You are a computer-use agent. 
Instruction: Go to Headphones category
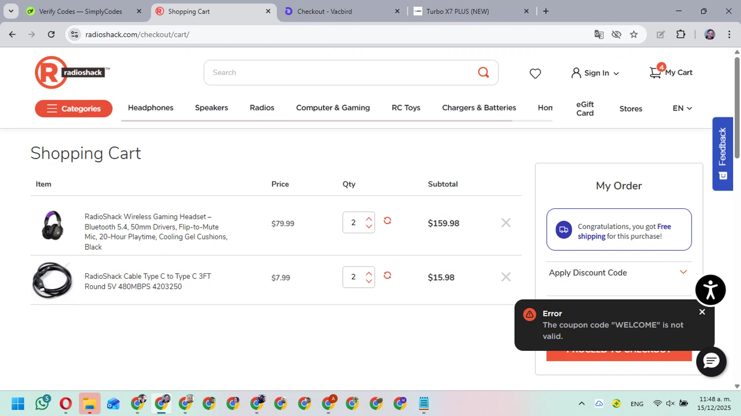coord(151,108)
